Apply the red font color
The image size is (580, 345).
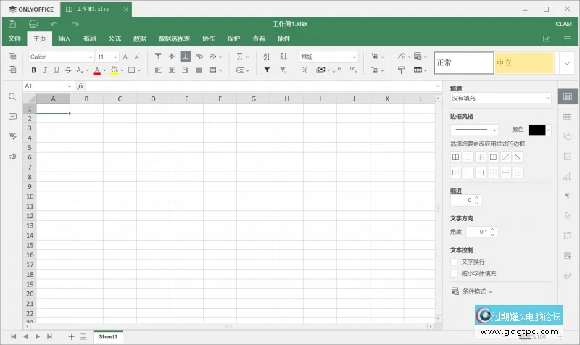97,70
